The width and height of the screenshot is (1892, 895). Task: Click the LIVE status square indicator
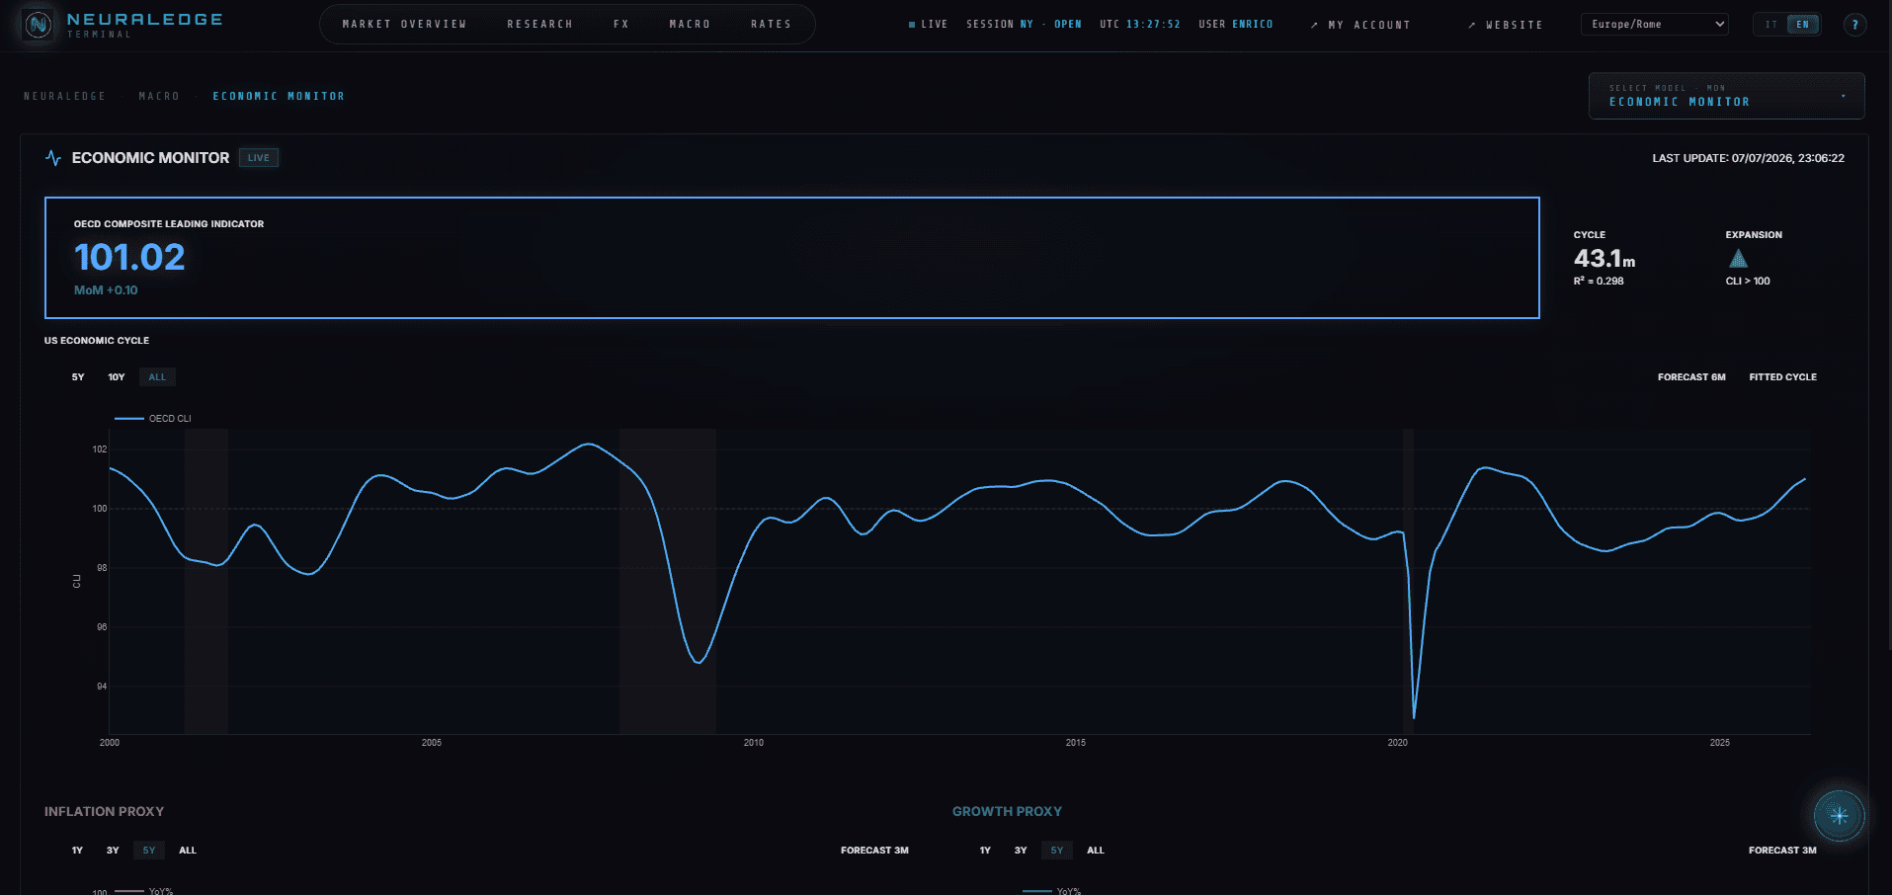[x=911, y=25]
